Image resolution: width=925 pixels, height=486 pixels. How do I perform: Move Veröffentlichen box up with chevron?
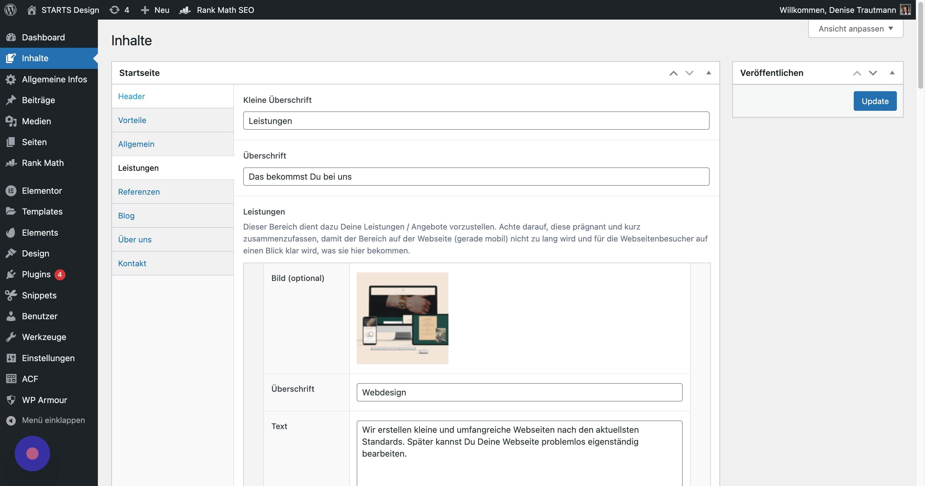[857, 73]
